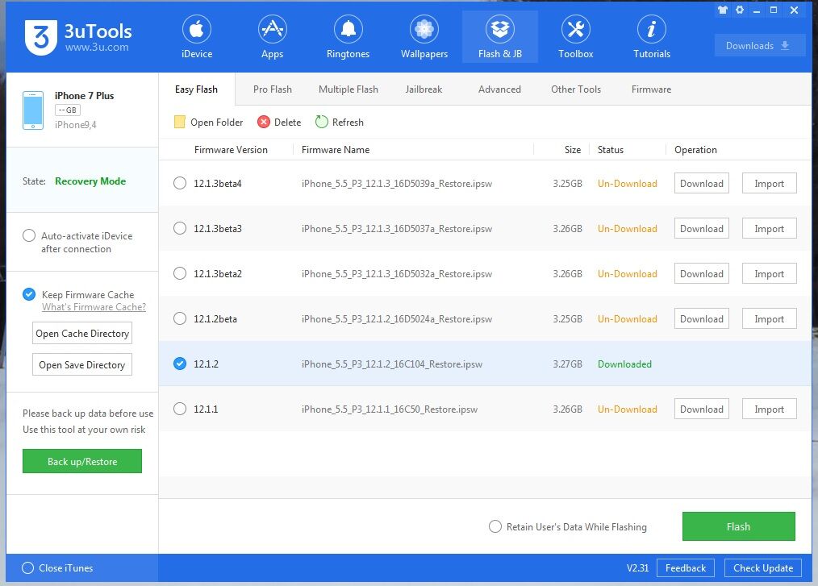Enable Retain User's Data While Flashing
This screenshot has width=818, height=586.
[x=495, y=526]
